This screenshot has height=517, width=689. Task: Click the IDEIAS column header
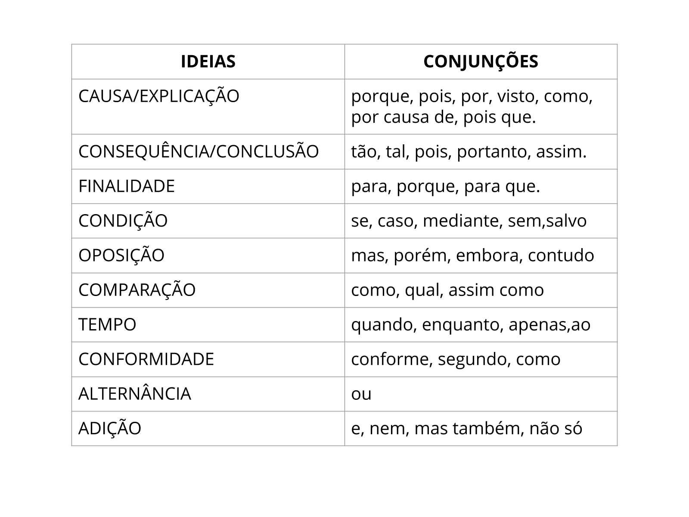point(208,62)
